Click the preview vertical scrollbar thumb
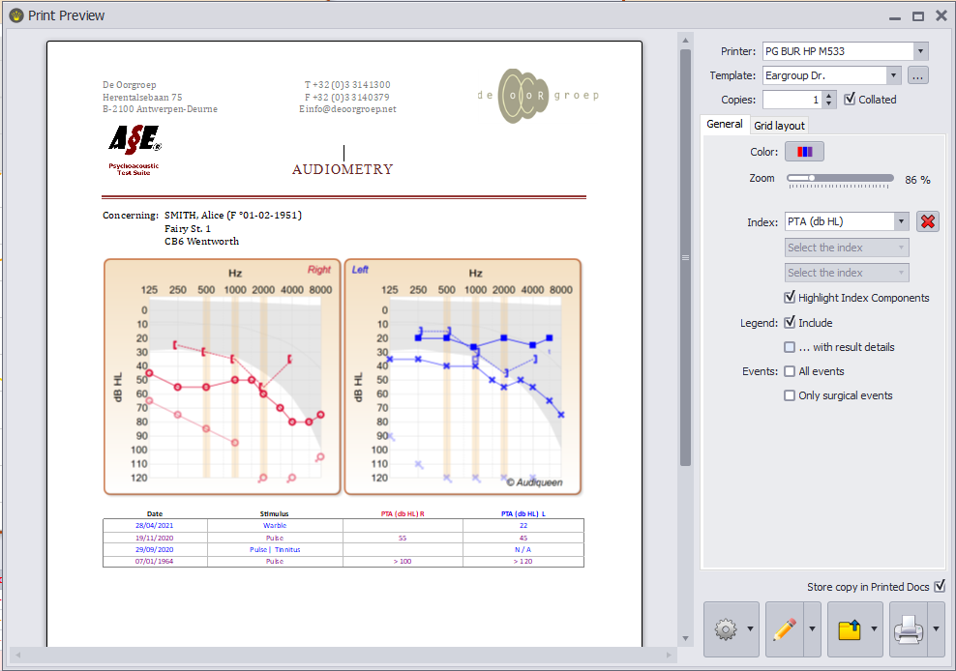 click(x=685, y=258)
